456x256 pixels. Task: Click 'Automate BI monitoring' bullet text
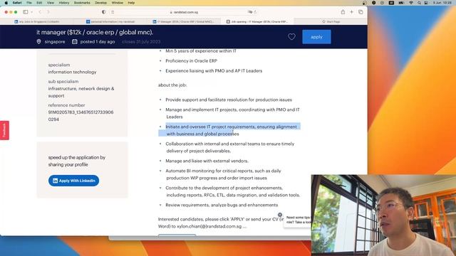click(x=223, y=174)
